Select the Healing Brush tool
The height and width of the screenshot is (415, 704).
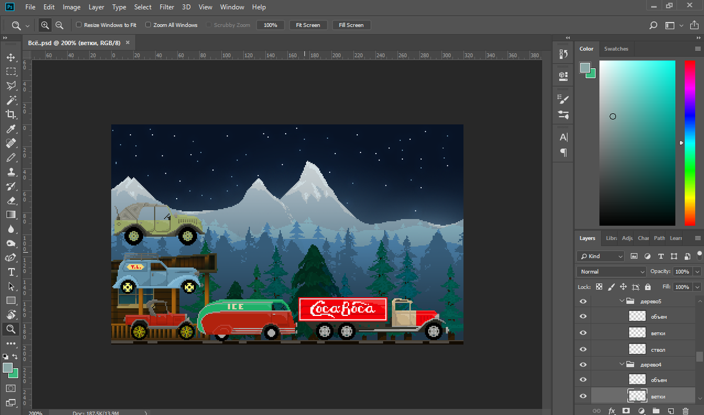click(x=11, y=143)
